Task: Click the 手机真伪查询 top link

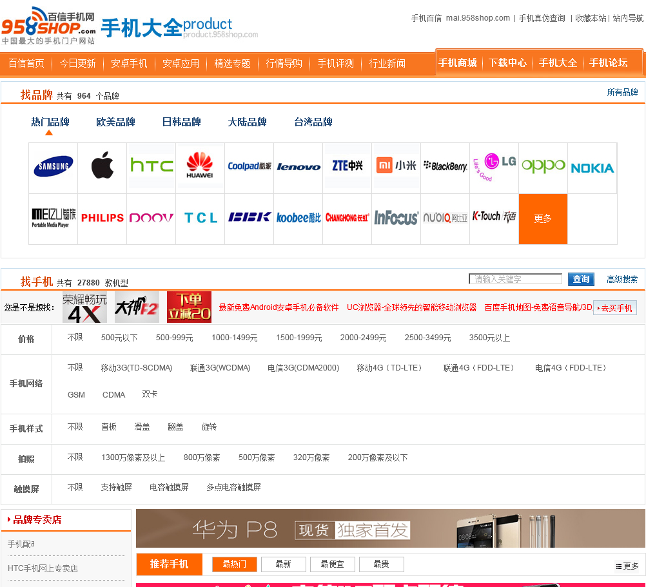Action: click(x=542, y=18)
